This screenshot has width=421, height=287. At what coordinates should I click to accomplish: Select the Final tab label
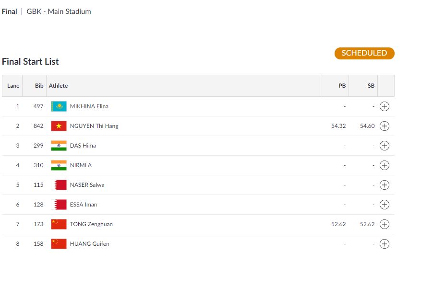[10, 11]
